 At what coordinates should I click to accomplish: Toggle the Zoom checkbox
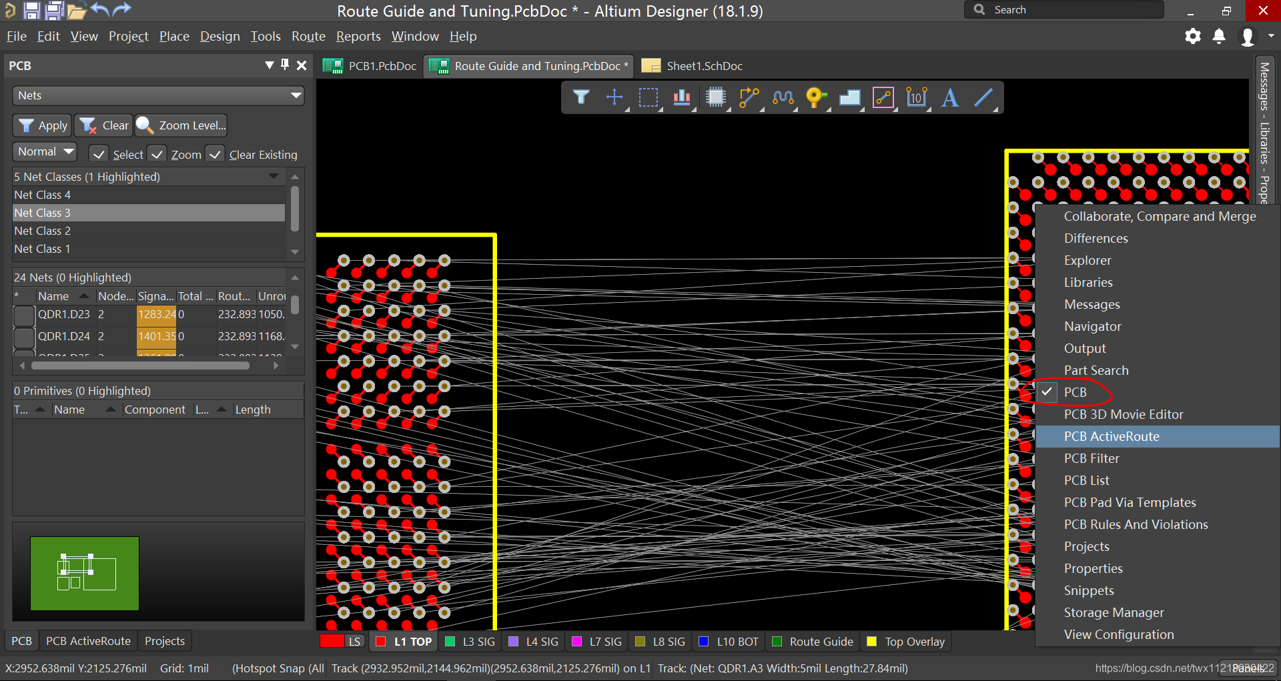(157, 154)
